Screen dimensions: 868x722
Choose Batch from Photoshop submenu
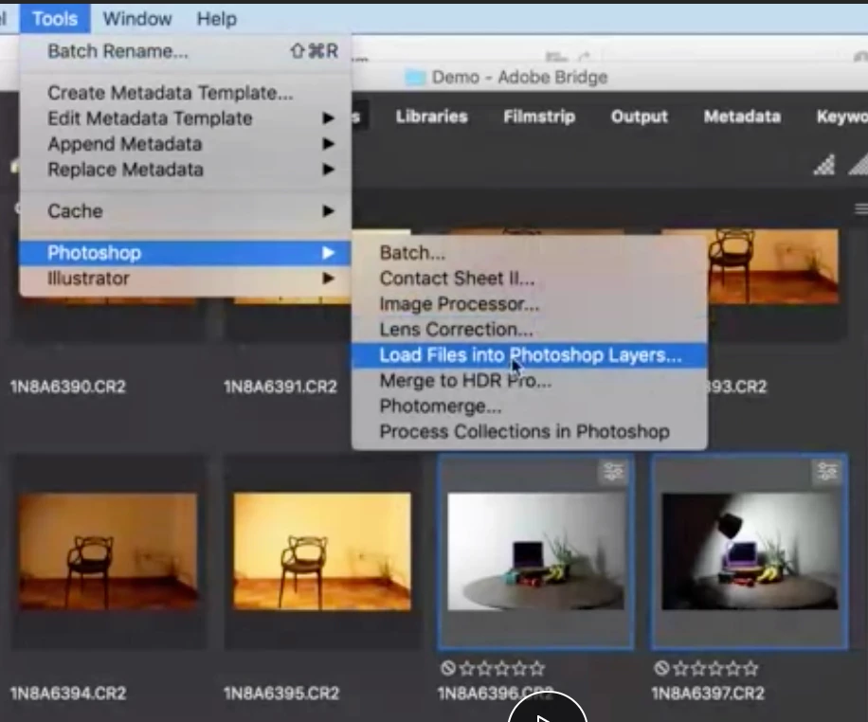point(529,253)
